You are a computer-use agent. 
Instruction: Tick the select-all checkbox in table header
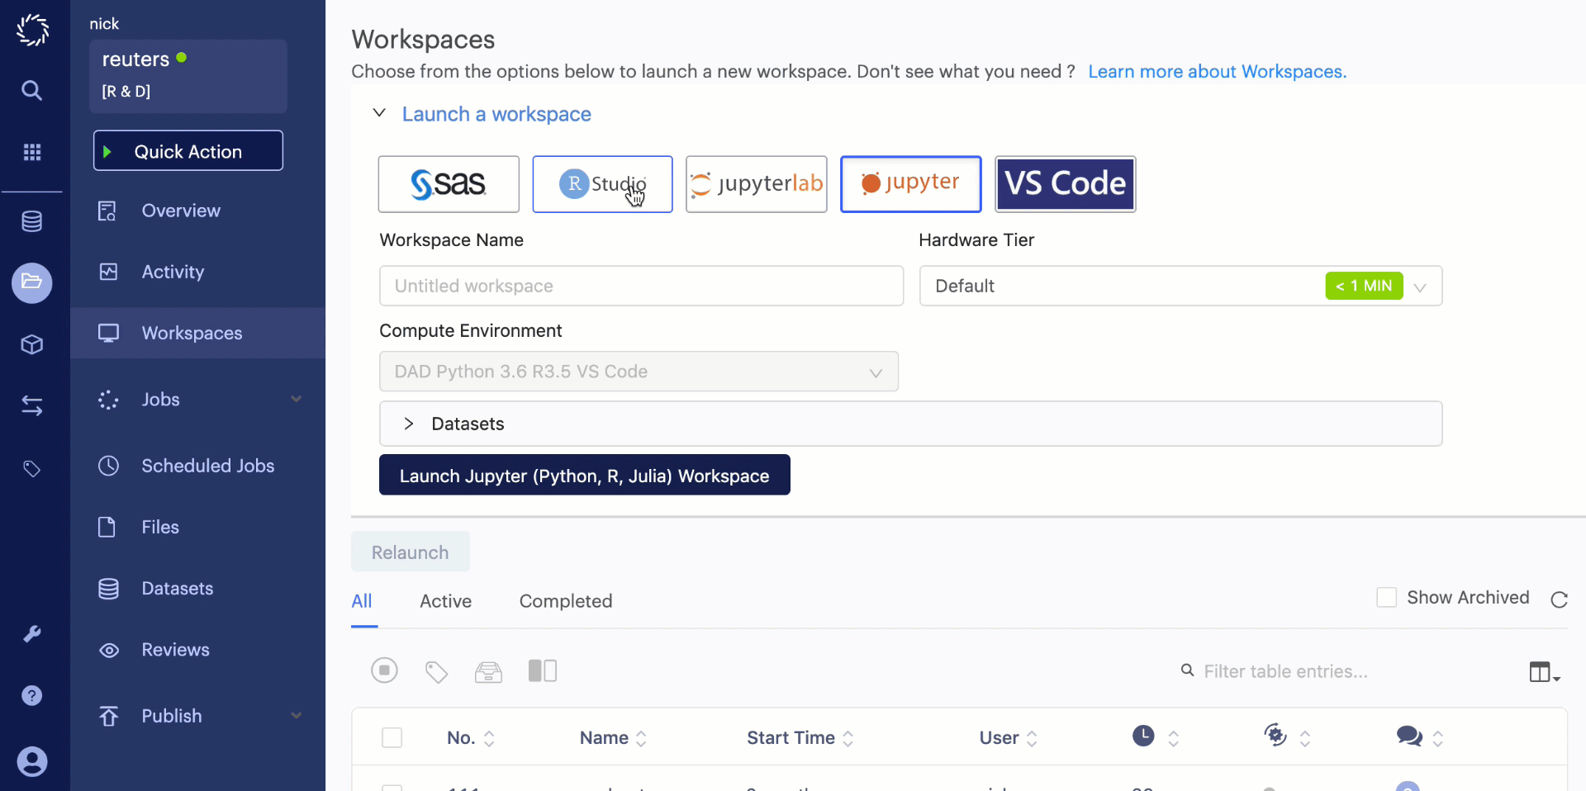(392, 737)
